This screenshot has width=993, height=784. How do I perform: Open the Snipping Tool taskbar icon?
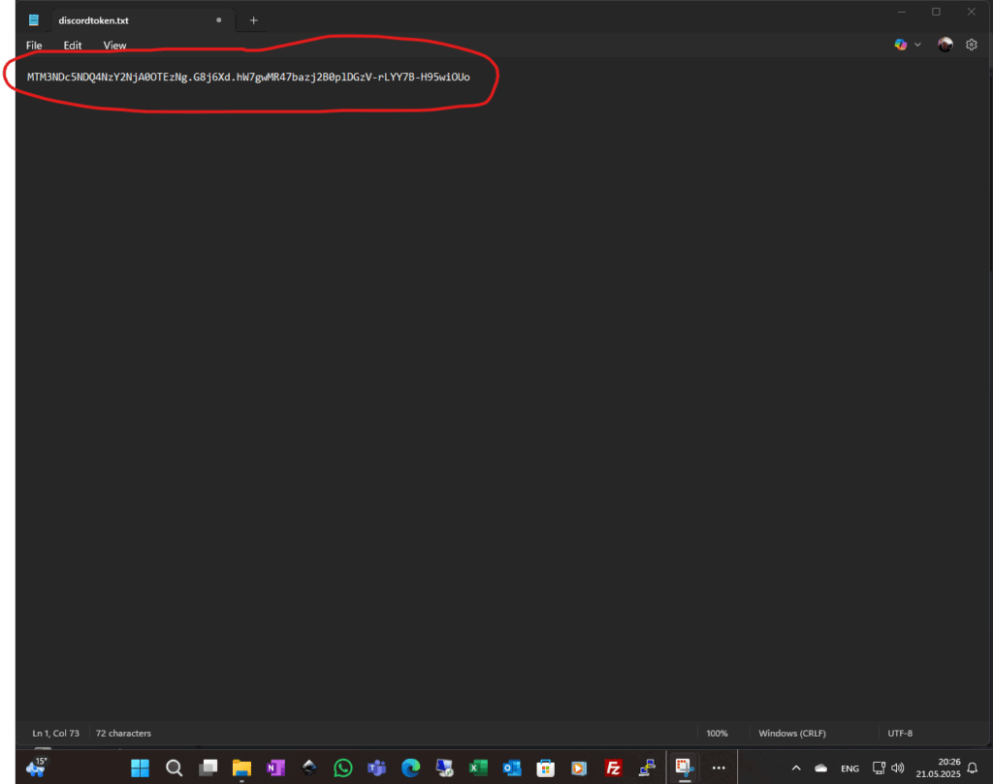[x=685, y=768]
